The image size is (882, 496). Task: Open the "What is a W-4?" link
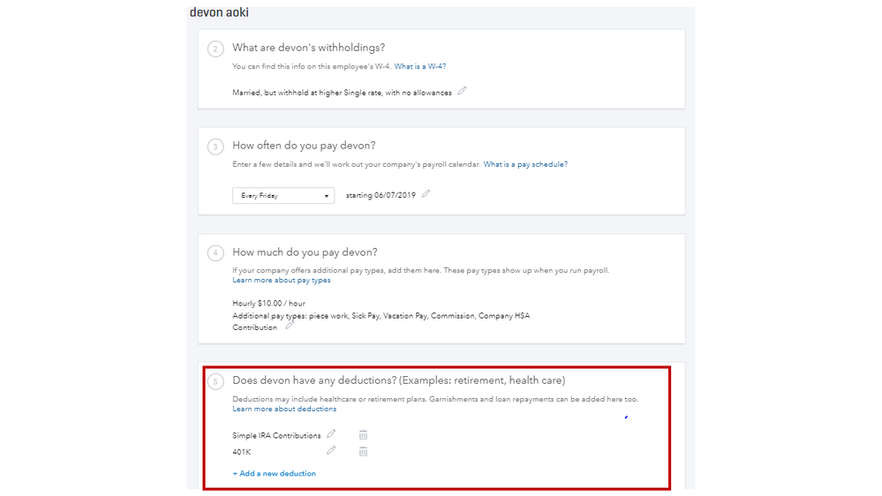419,66
